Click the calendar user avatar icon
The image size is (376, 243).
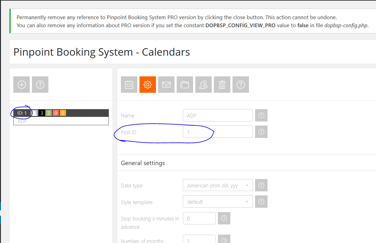35,113
